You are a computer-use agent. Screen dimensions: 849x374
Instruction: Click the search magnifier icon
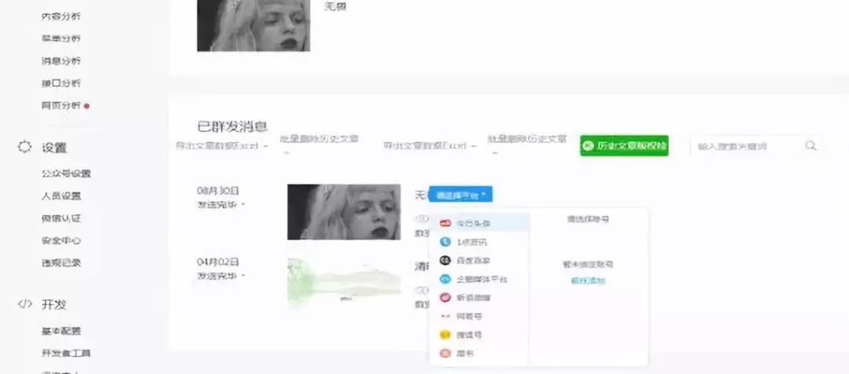click(x=810, y=145)
